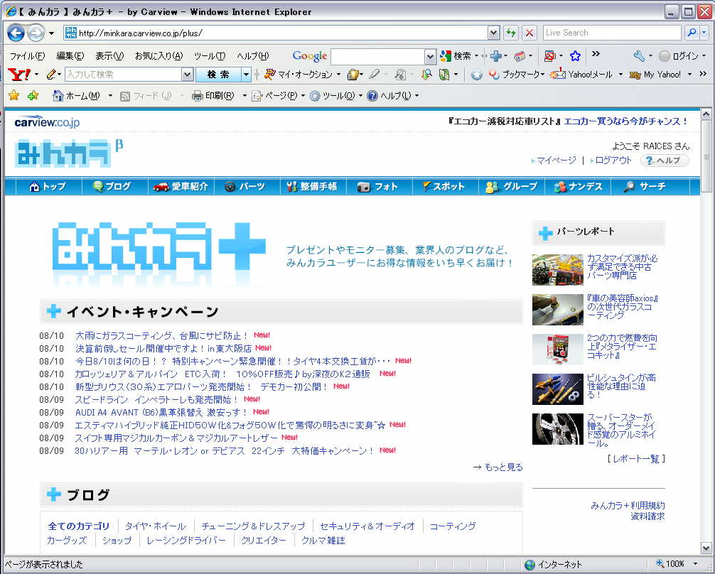Click the site ヘルプ pill button

tap(665, 161)
